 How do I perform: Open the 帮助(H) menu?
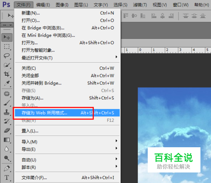point(202,5)
